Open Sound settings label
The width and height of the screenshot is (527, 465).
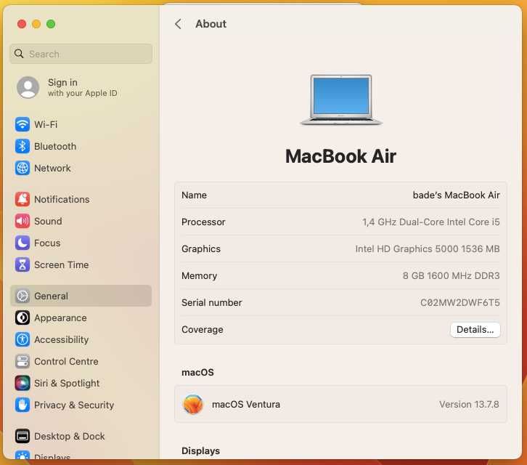tap(48, 222)
